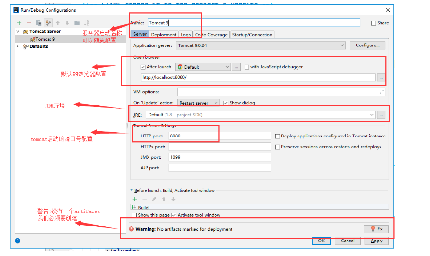Image resolution: width=430 pixels, height=256 pixels.
Task: Open JRE Default dropdown
Action: 261,115
